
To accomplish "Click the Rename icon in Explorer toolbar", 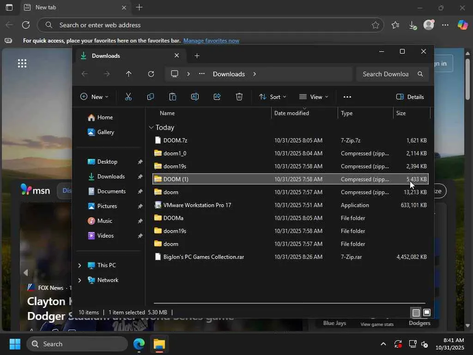I will tap(195, 97).
